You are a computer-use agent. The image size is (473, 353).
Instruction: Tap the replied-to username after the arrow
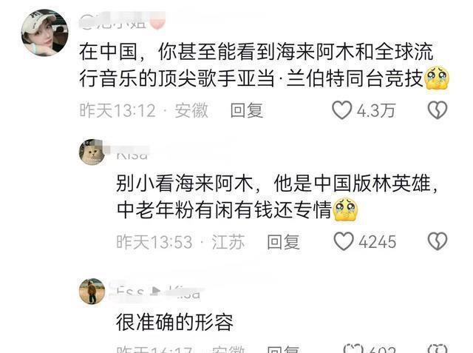pos(185,292)
